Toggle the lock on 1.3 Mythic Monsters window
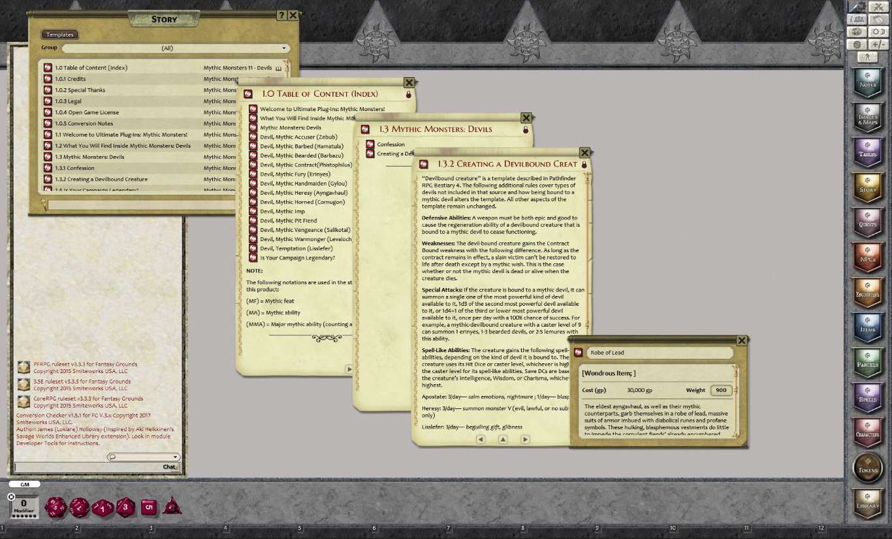 point(526,129)
